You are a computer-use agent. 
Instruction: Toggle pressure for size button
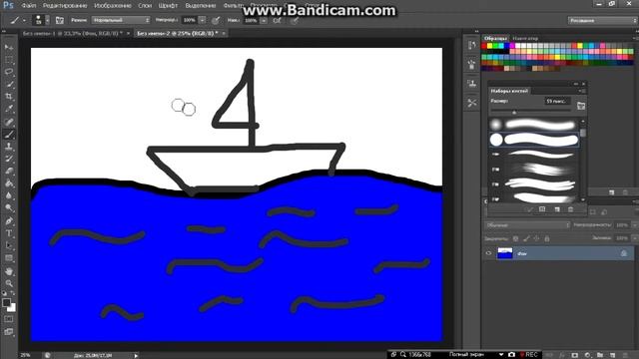295,20
